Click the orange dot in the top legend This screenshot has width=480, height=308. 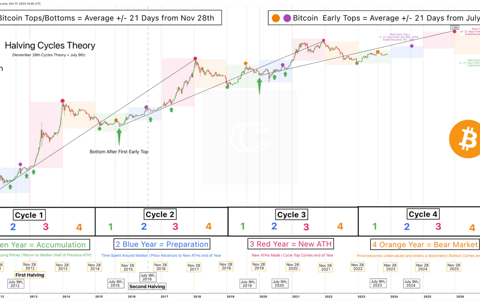pyautogui.click(x=276, y=18)
